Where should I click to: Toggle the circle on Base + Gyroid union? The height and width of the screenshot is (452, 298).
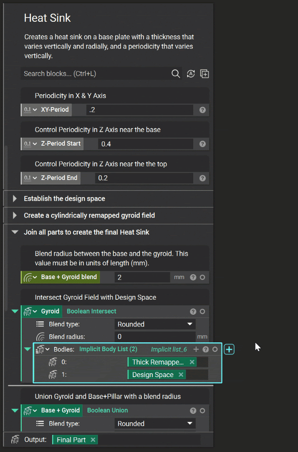[202, 411]
